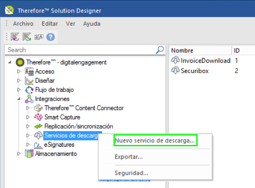
Task: Open the Archivo menu
Action: coord(23,24)
